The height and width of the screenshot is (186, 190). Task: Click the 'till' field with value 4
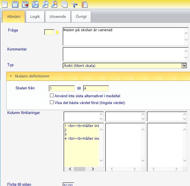pyautogui.click(x=96, y=88)
